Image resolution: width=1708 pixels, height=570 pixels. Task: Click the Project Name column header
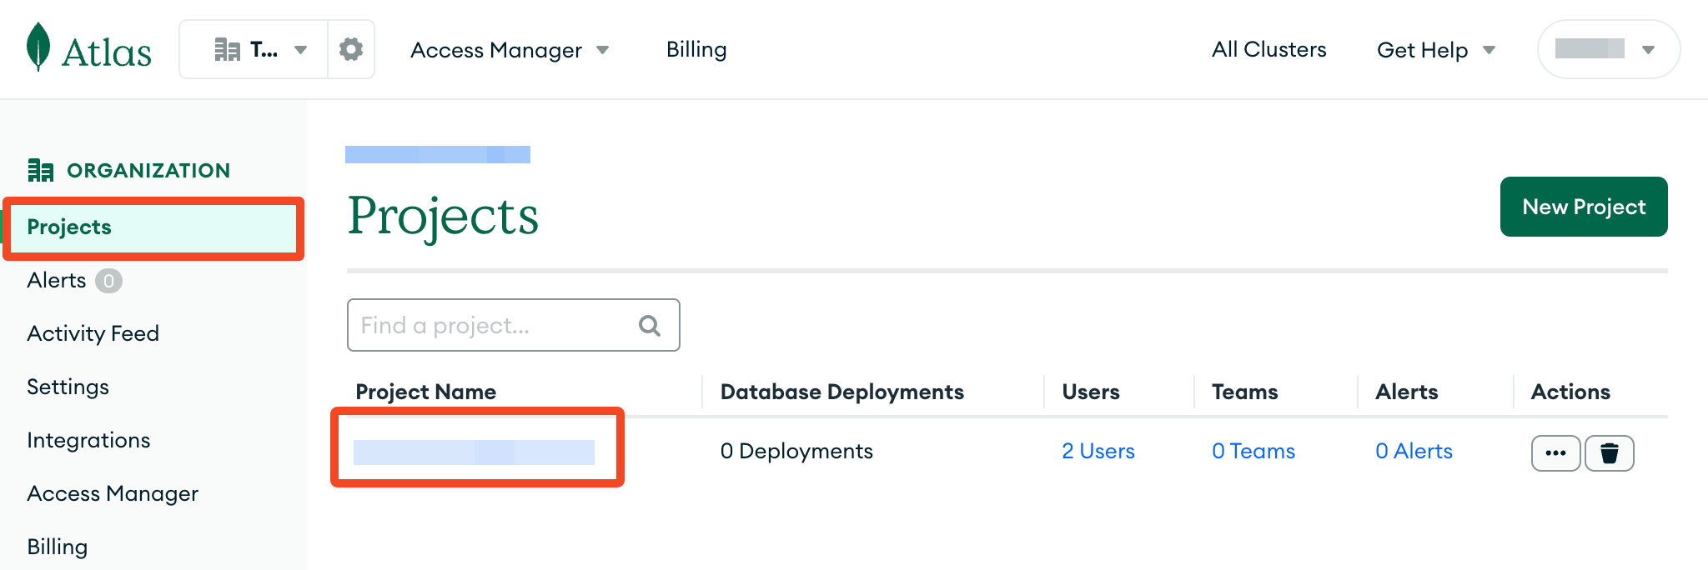(425, 392)
